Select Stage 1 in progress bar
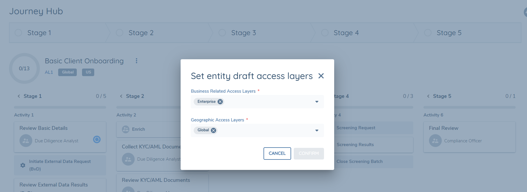 [57, 33]
